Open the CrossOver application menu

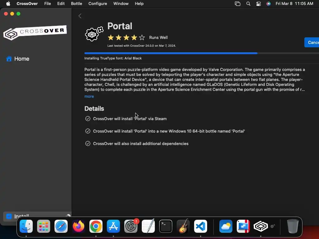[27, 3]
